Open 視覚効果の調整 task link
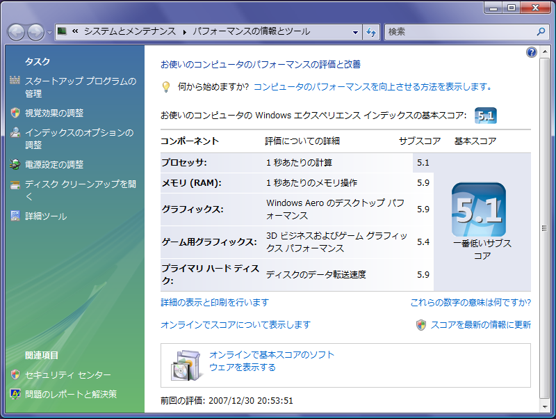Screen dimensions: 556x419 [x=54, y=113]
